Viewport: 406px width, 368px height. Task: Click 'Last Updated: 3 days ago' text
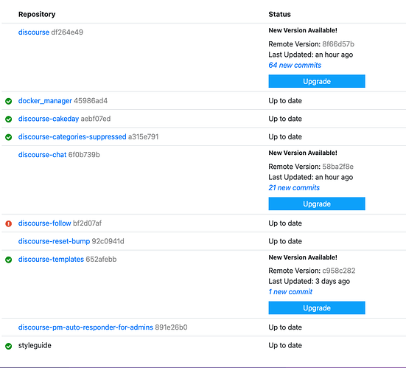pyautogui.click(x=309, y=281)
